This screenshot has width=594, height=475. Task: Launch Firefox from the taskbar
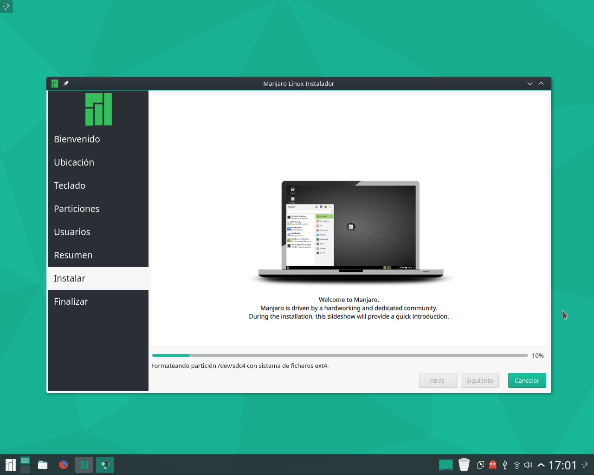coord(64,465)
